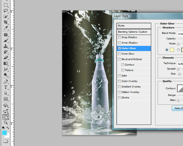The height and width of the screenshot is (146, 183).
Task: Click the Layer Style dialog title bar
Action: [x=148, y=16]
